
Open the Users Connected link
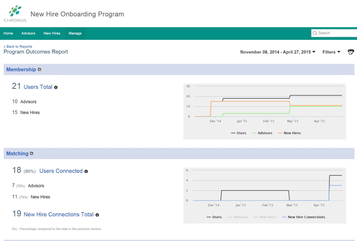(61, 171)
